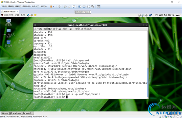Click the line oracle:x:501:501::/home/oracle:/bin/bash
182x118 pixels.
click(62, 91)
